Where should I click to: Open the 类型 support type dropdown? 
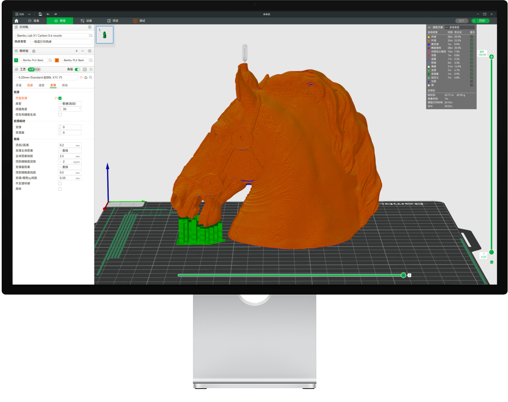pos(70,104)
